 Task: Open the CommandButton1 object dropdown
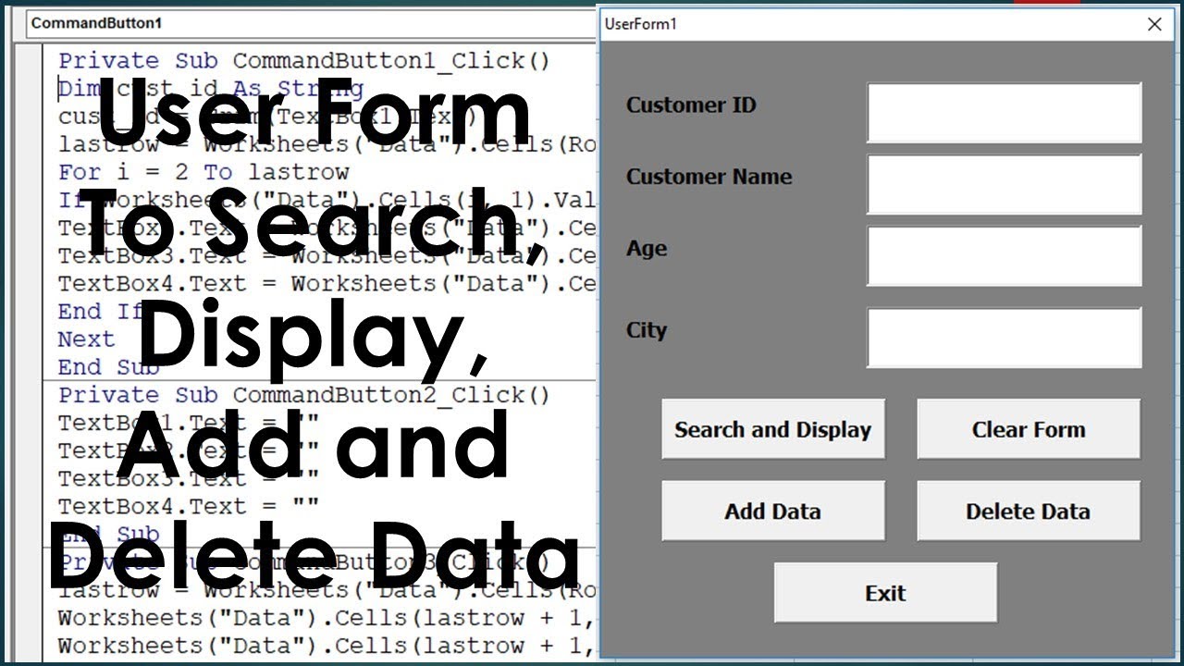311,23
